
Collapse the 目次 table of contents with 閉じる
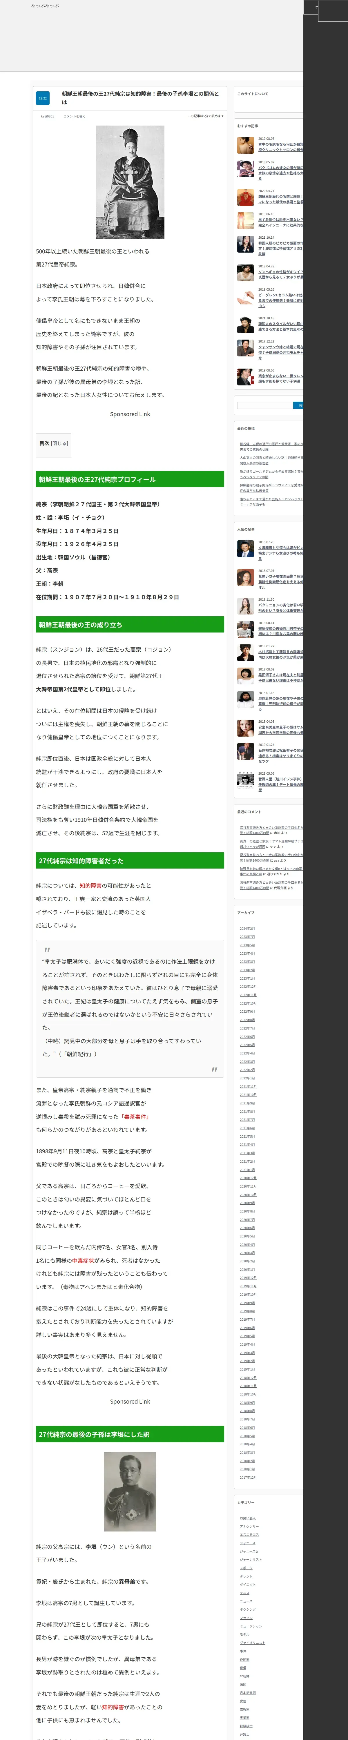coord(59,443)
